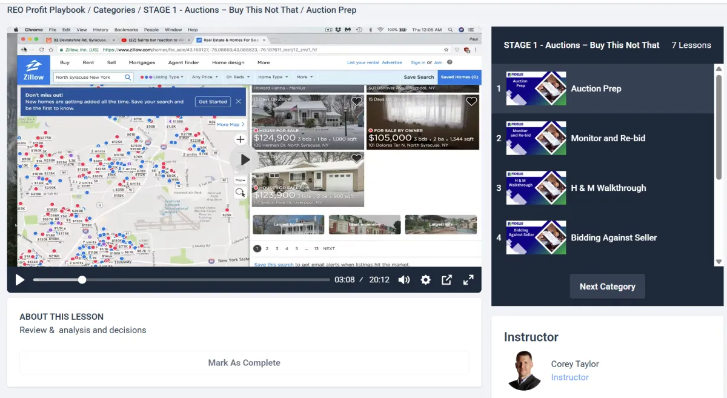
Task: Select the Auction Prep lesson title
Action: tap(596, 88)
